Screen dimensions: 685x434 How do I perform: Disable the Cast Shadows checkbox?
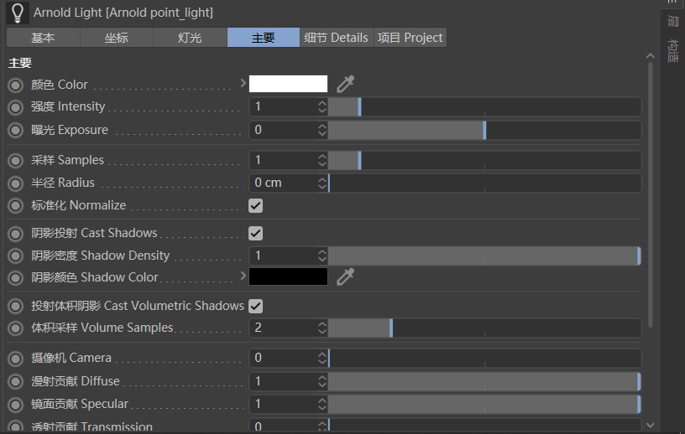point(255,234)
